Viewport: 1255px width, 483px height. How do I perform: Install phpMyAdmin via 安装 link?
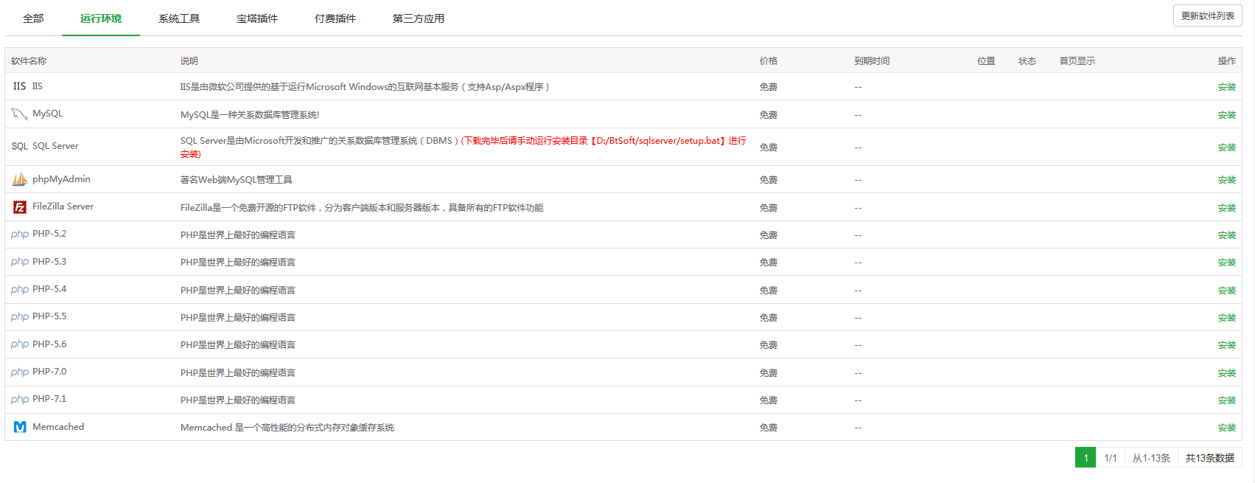coord(1227,180)
